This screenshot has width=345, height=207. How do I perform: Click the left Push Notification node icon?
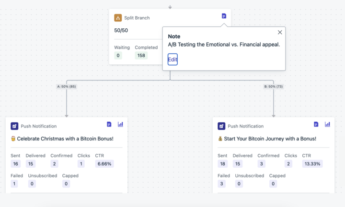tap(14, 126)
